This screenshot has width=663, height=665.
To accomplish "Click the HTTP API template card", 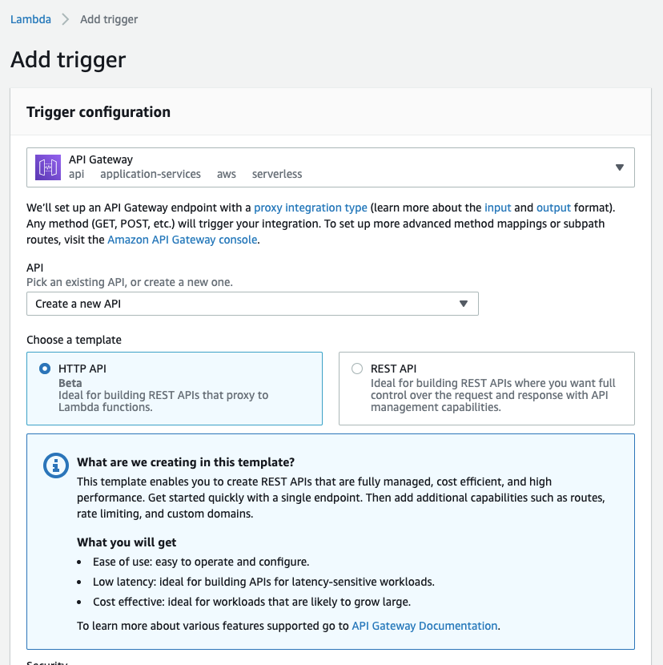I will (175, 389).
